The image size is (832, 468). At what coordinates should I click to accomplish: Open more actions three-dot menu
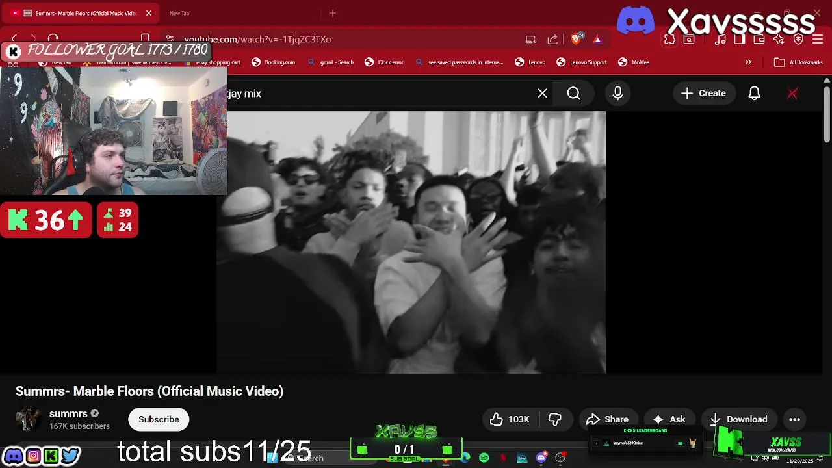(x=794, y=419)
